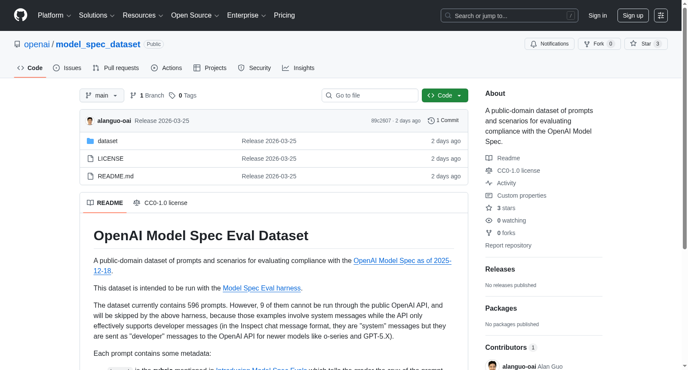The height and width of the screenshot is (370, 688).
Task: Open the Projects tab
Action: click(210, 68)
